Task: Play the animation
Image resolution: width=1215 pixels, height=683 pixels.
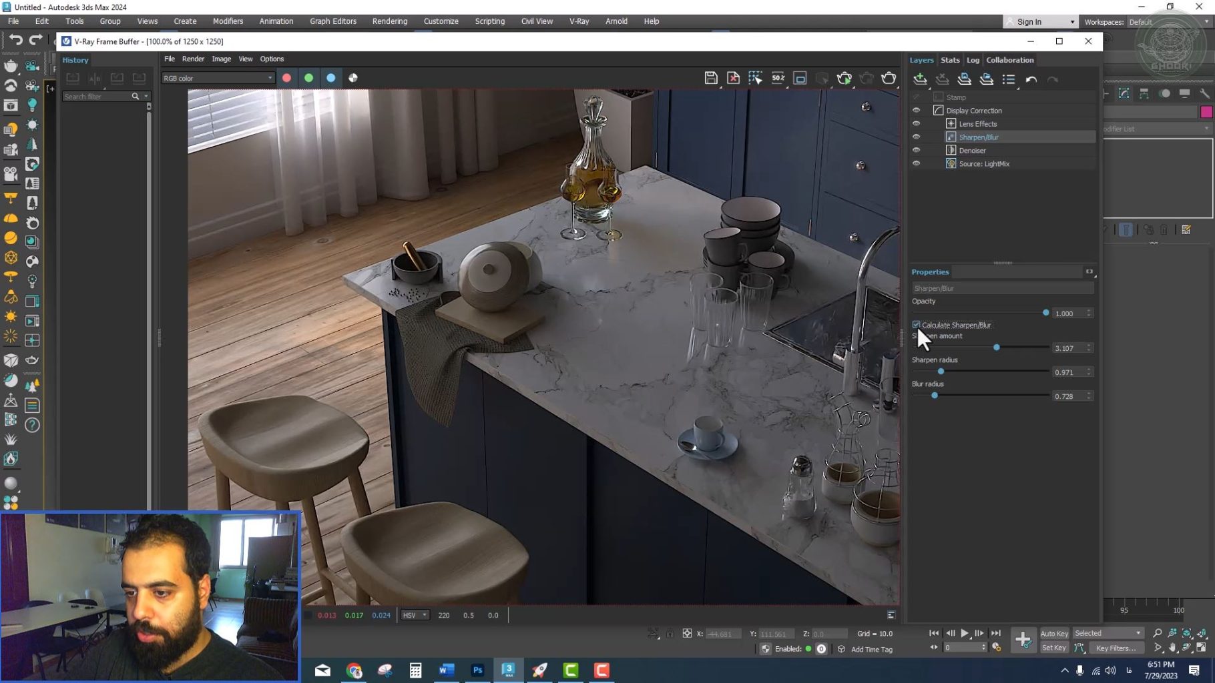Action: [965, 633]
